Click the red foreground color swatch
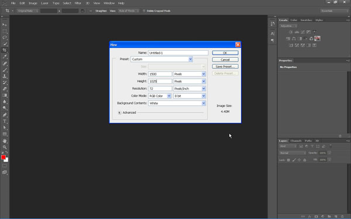 pos(4,157)
